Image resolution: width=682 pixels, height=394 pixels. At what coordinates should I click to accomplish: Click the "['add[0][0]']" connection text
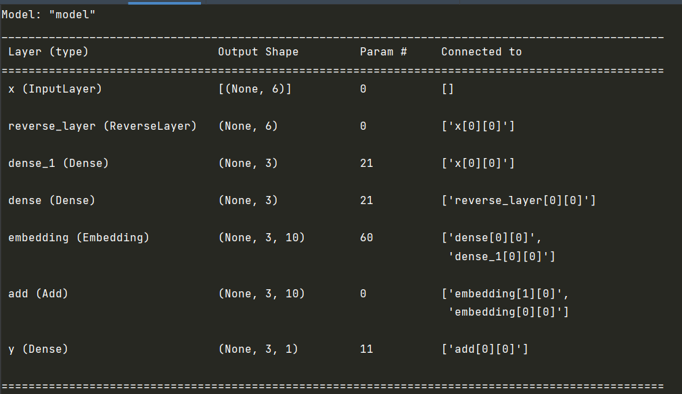pyautogui.click(x=484, y=349)
